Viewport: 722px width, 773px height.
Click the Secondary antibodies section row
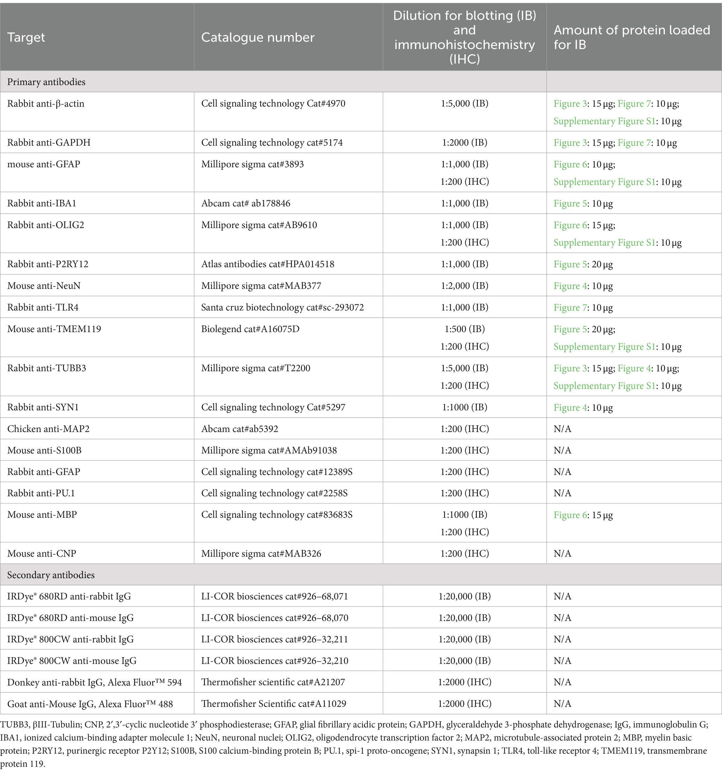click(x=361, y=575)
